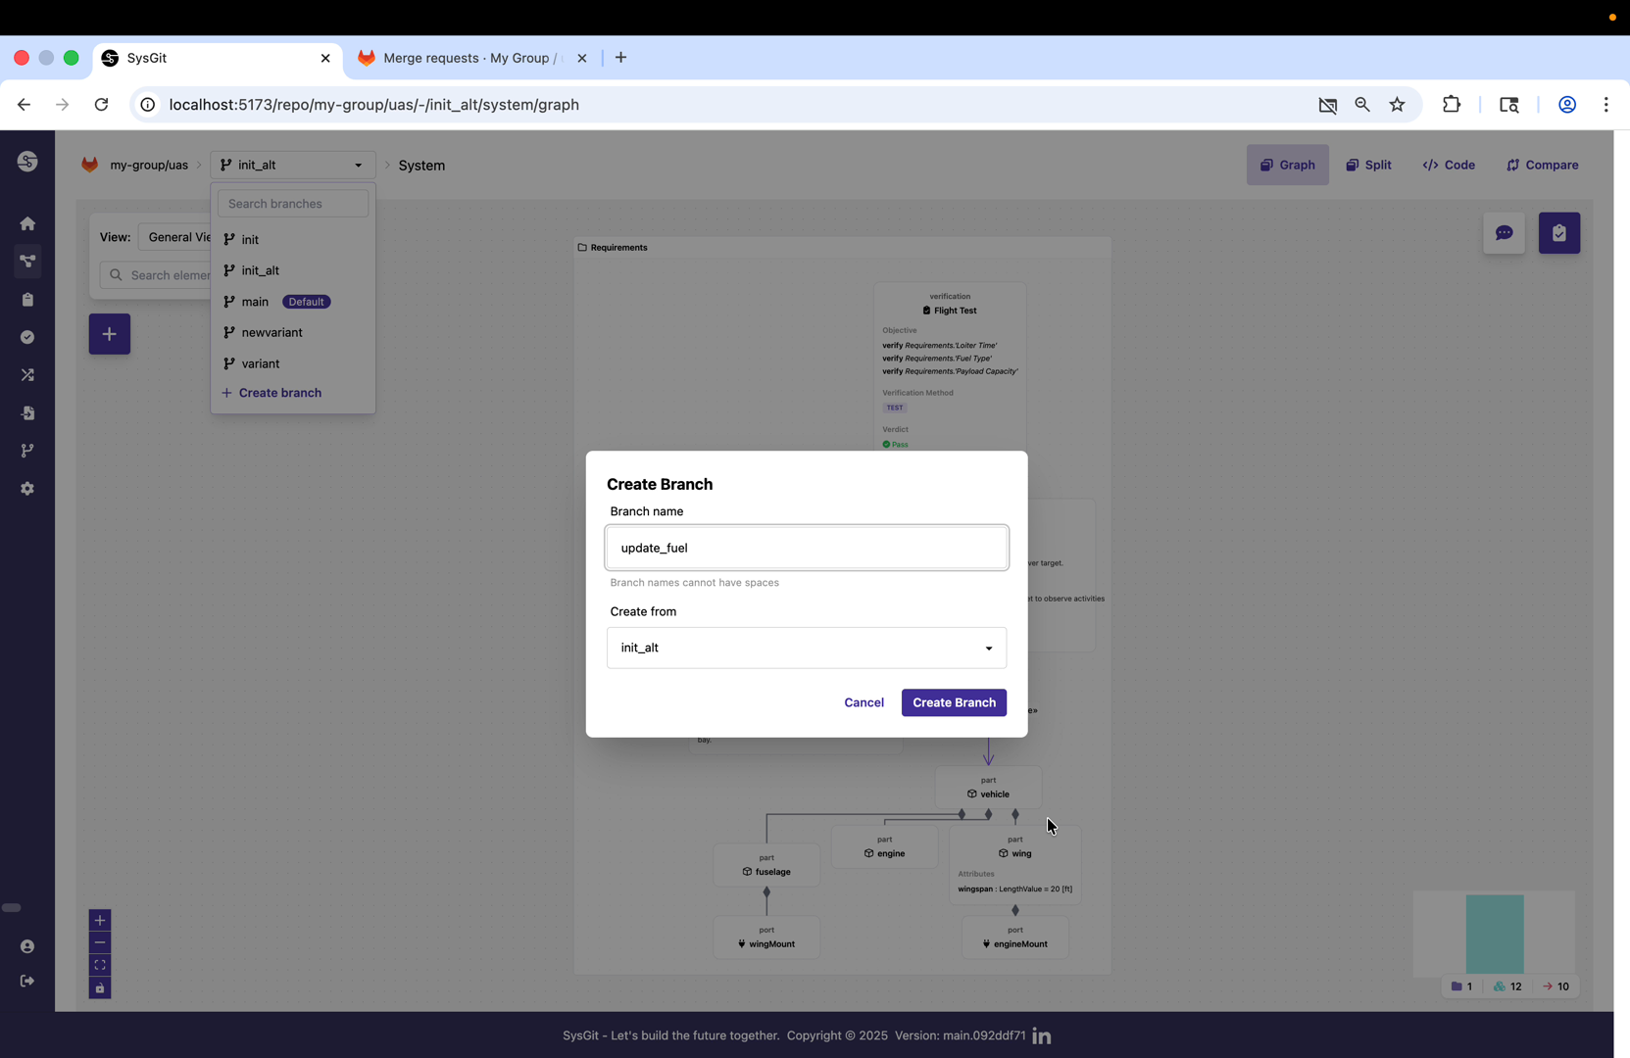Open the plans clipboard icon in sidebar
Viewport: 1630px width, 1058px height.
pyautogui.click(x=27, y=300)
